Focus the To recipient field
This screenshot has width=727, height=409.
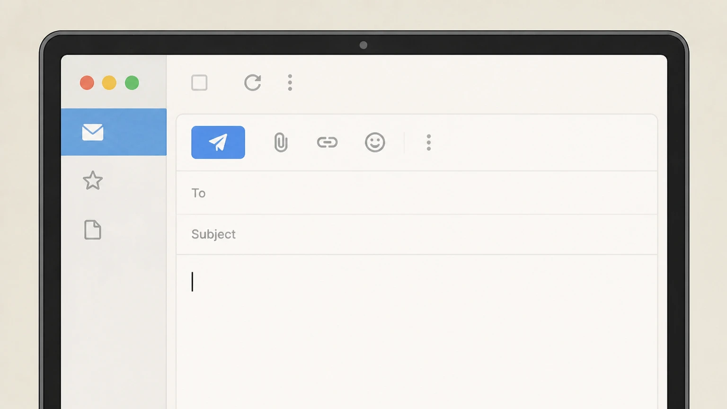tap(417, 193)
